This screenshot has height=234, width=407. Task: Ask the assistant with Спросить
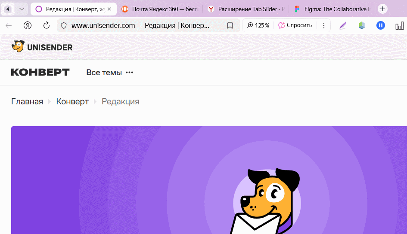click(295, 25)
